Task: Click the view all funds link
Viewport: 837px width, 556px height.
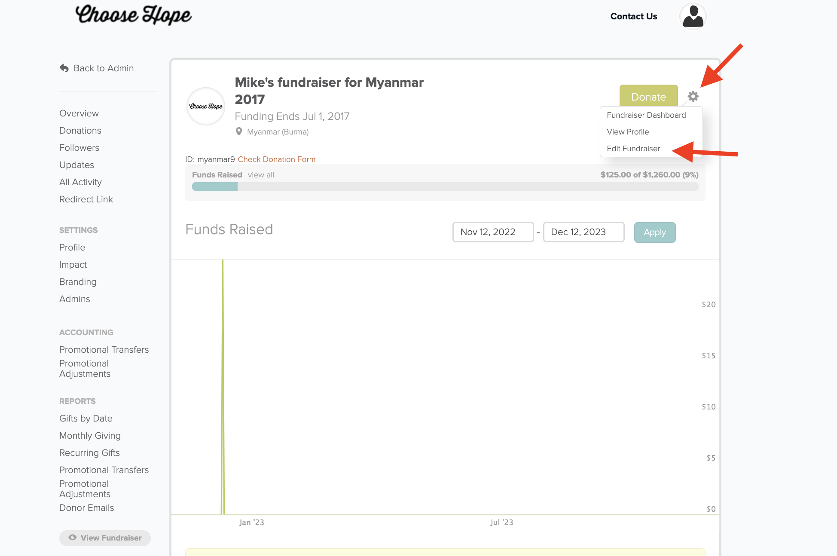Action: point(261,175)
